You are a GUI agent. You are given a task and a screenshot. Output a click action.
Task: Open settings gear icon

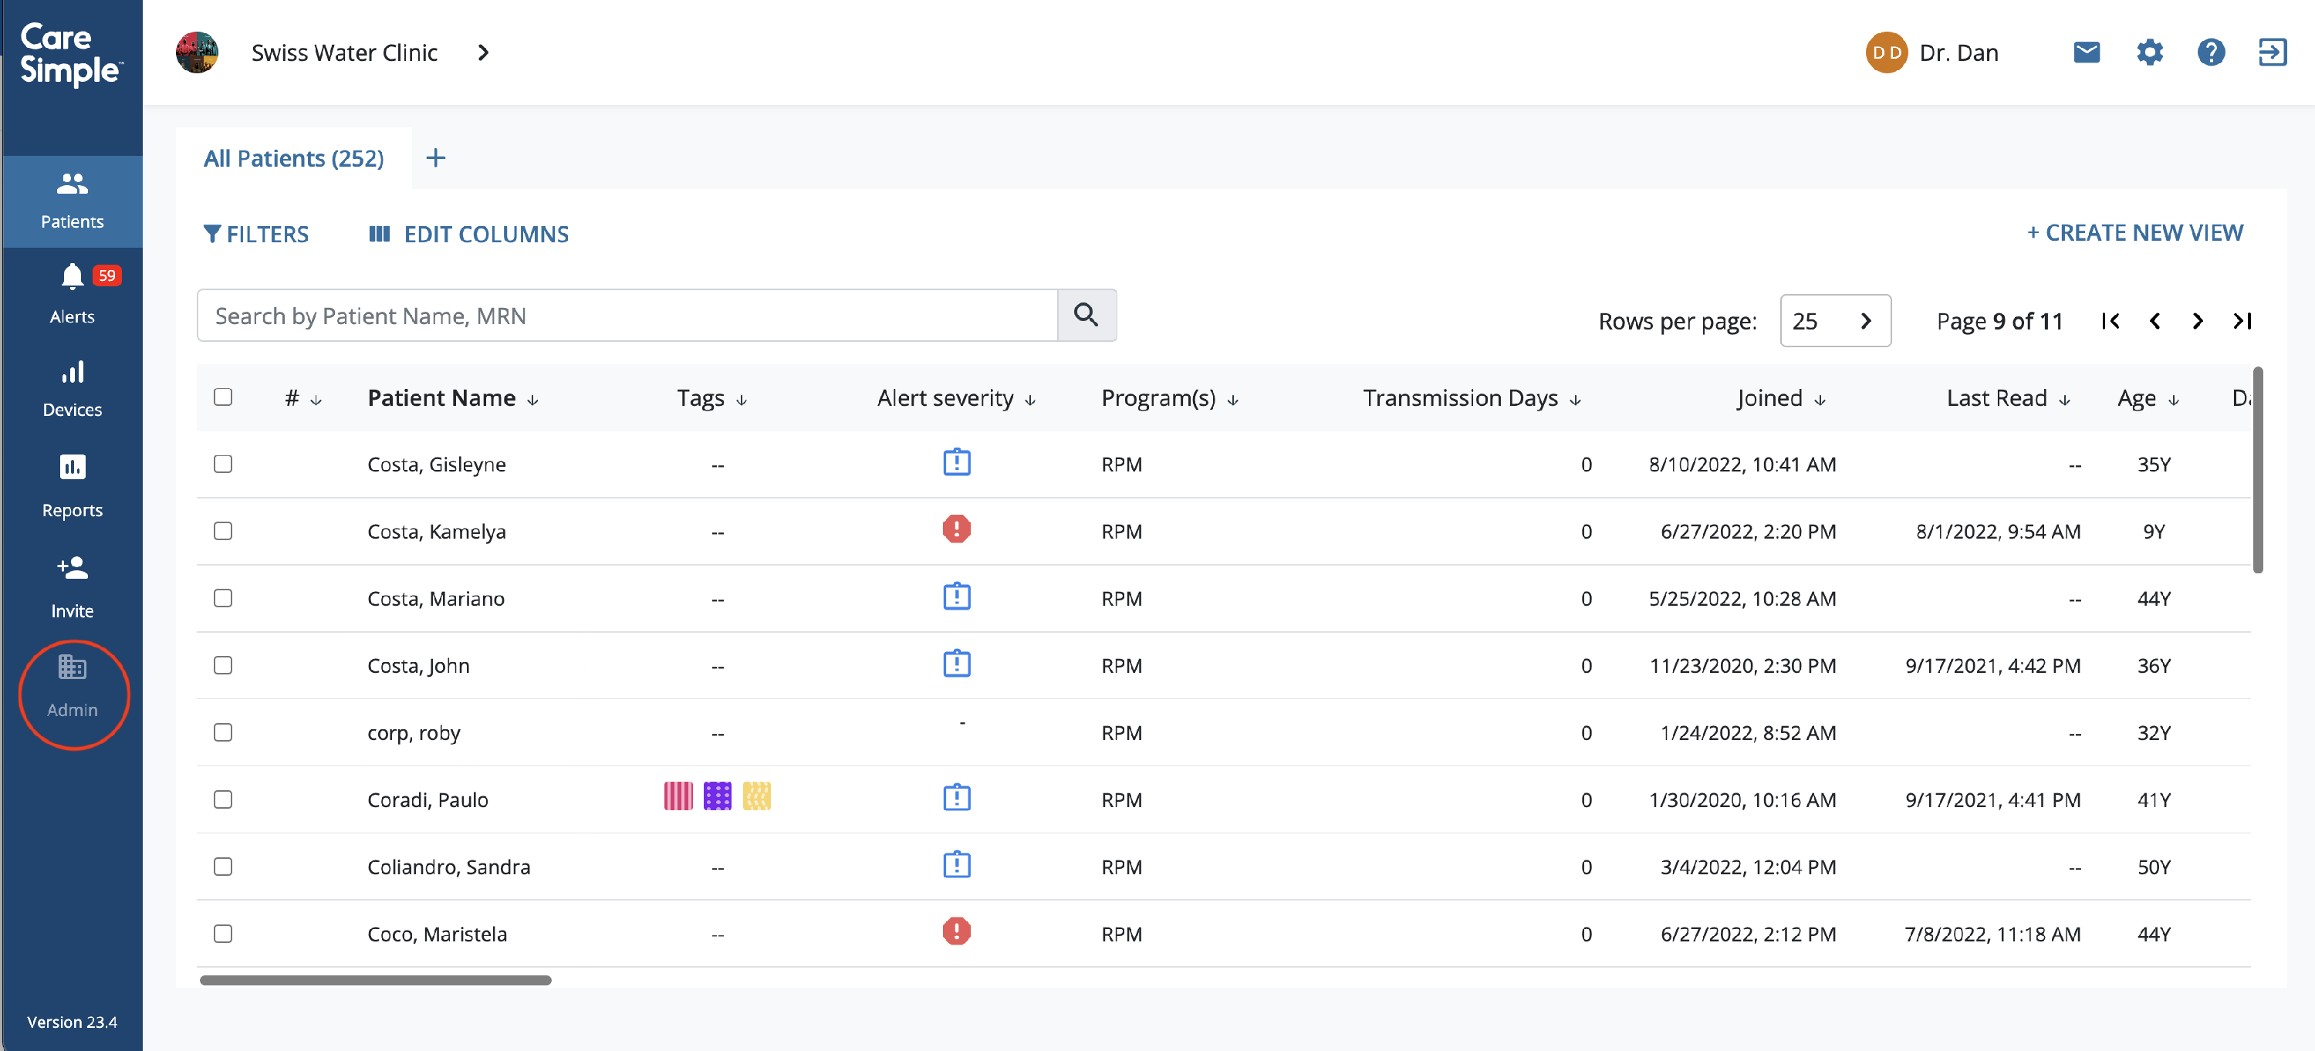pyautogui.click(x=2149, y=53)
